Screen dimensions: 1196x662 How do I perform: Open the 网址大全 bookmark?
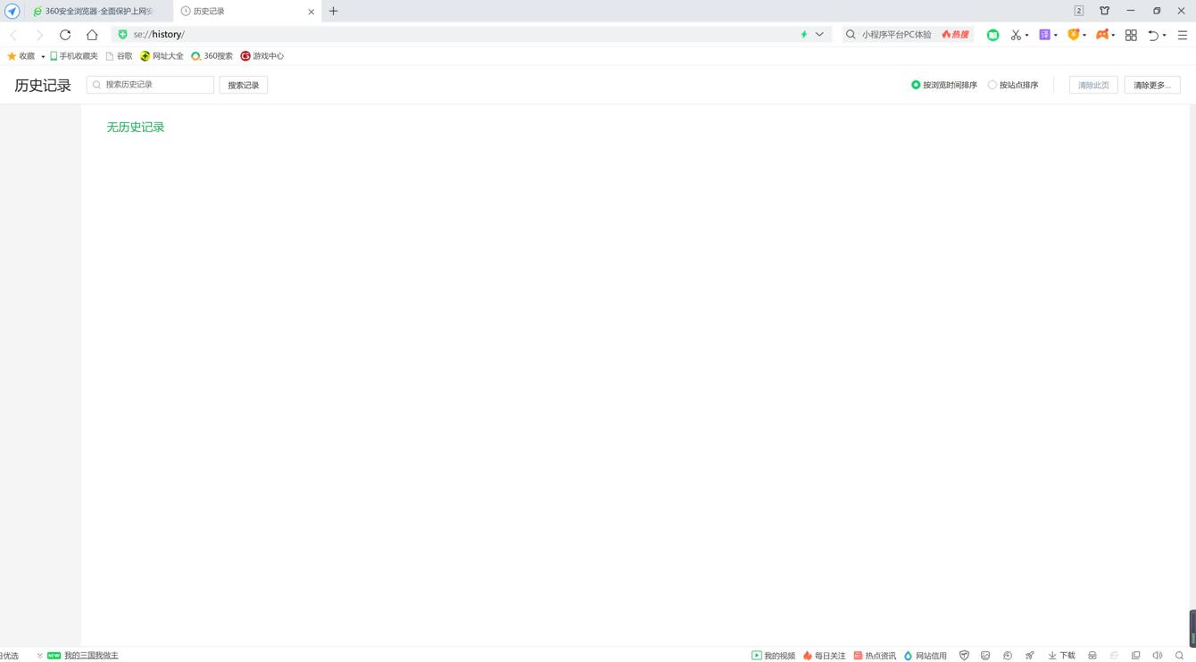(x=162, y=56)
